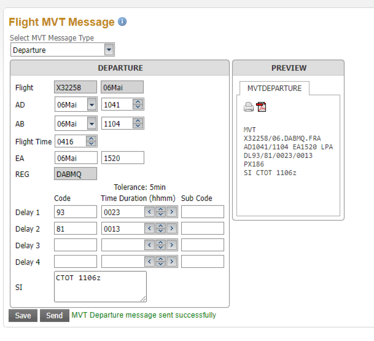Click the AD time spinner control

(138, 105)
